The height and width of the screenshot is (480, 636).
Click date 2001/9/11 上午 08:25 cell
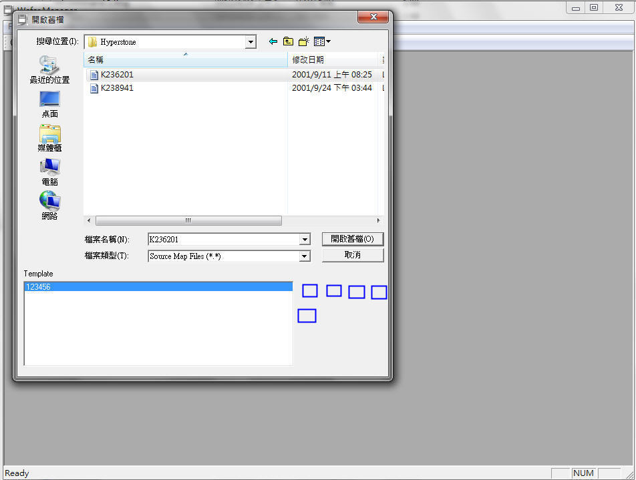point(332,75)
